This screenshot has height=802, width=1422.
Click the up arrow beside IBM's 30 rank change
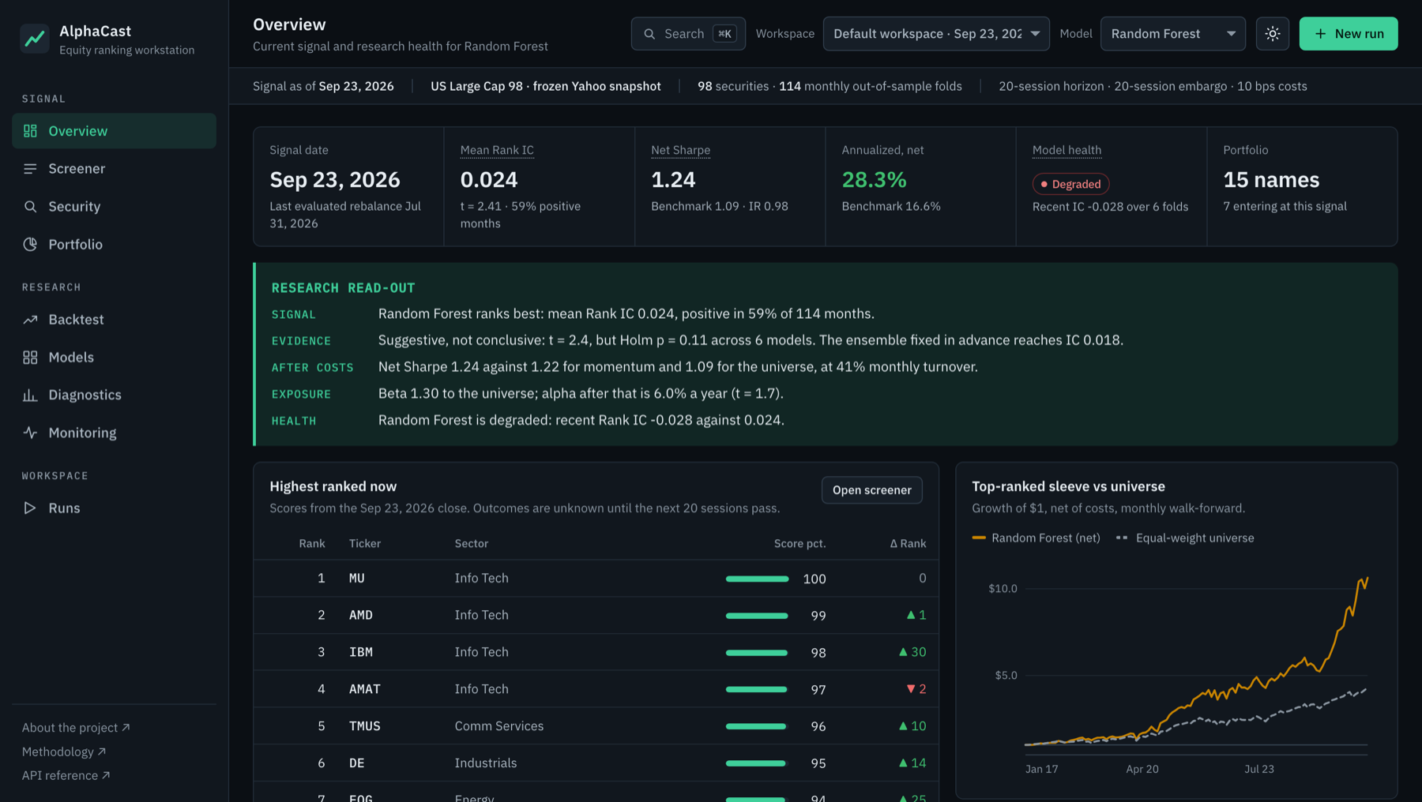click(x=903, y=652)
